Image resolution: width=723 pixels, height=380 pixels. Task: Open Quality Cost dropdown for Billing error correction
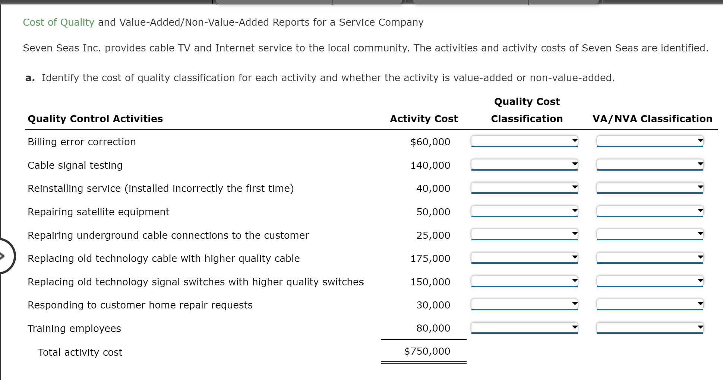(x=524, y=141)
